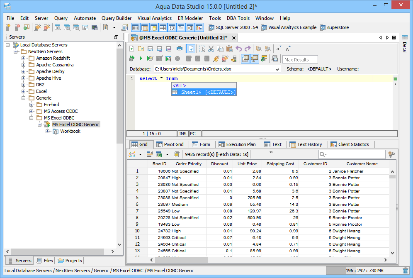Click the Visual Analtyics Example shortcut
The width and height of the screenshot is (413, 278).
pyautogui.click(x=289, y=27)
